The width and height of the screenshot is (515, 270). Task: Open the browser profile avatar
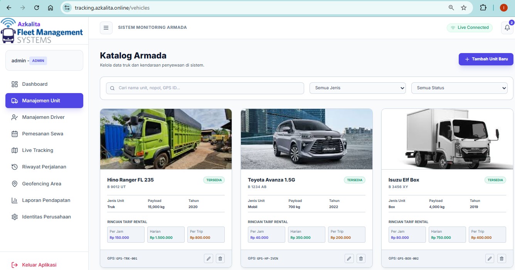pos(504,8)
